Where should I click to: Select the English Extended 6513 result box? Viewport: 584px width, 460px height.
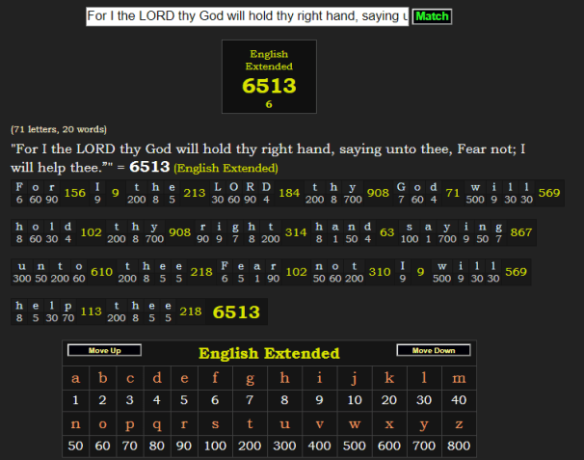coord(269,77)
